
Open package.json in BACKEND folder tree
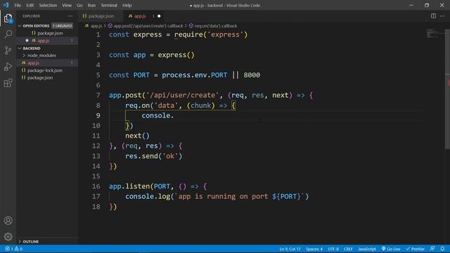[x=40, y=78]
